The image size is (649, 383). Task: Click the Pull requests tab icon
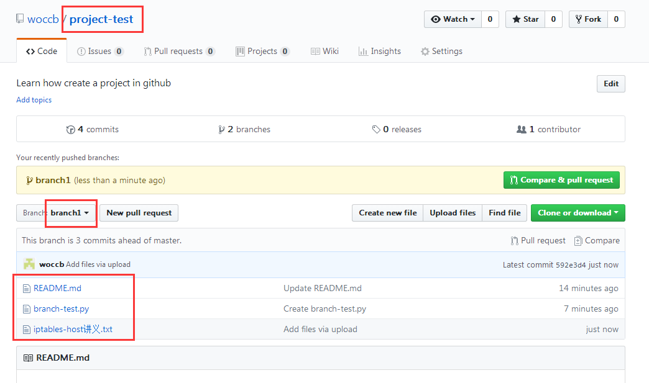(x=147, y=52)
